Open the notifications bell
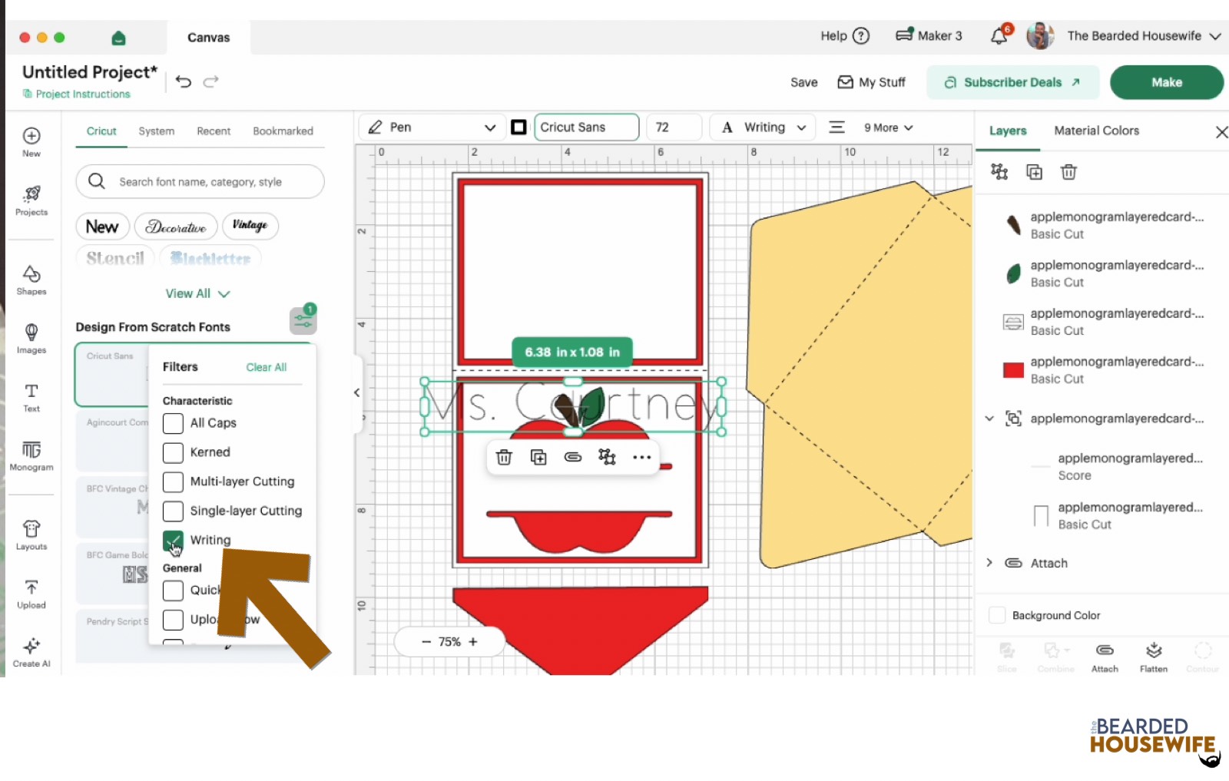This screenshot has height=781, width=1229. pyautogui.click(x=999, y=36)
